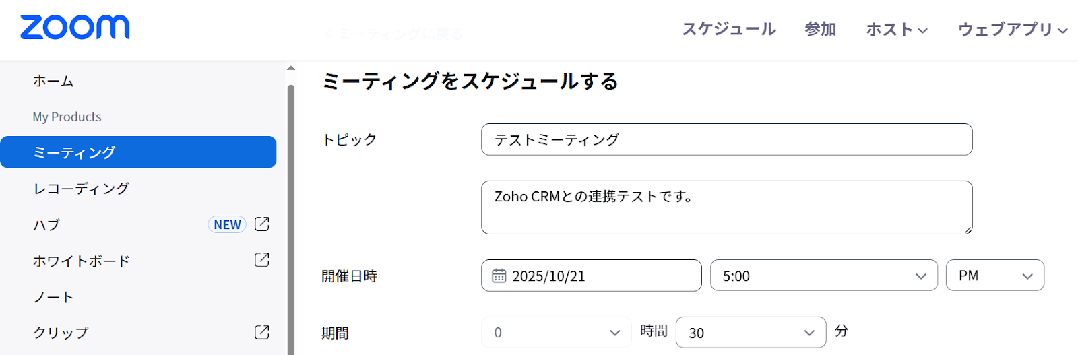
Task: Open the hours duration dropdown showing 0
Action: tap(556, 333)
